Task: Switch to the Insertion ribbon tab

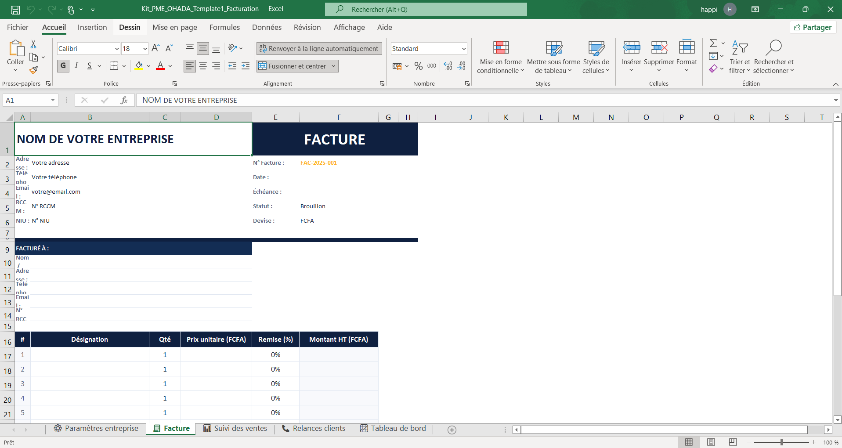Action: click(92, 27)
